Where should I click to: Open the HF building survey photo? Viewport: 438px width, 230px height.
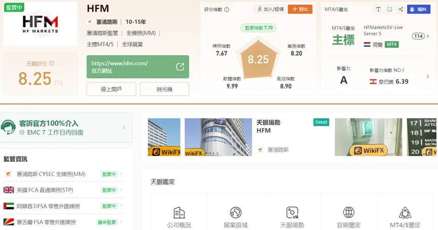[x=218, y=137]
